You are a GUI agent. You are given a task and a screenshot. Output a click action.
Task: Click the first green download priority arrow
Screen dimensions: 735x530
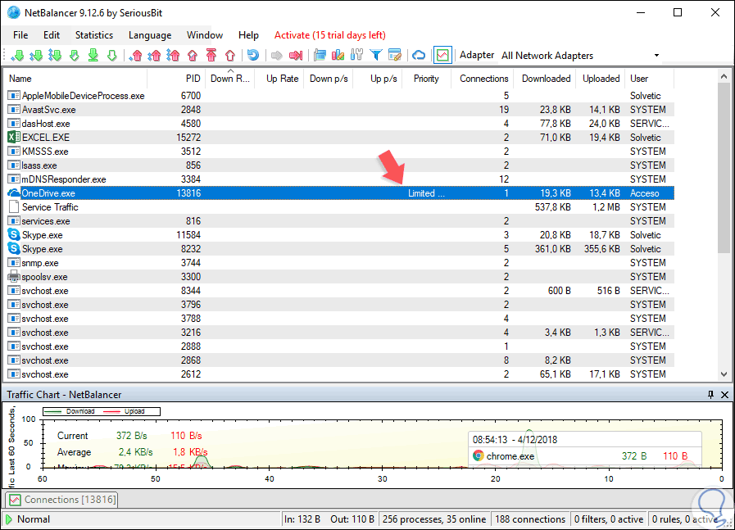pyautogui.click(x=18, y=56)
